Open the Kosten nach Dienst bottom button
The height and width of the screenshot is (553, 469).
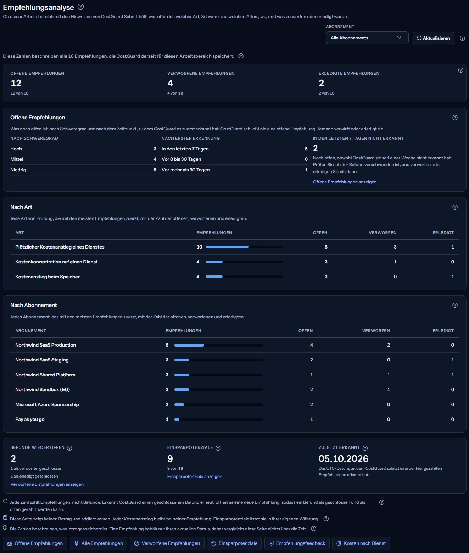coord(361,543)
